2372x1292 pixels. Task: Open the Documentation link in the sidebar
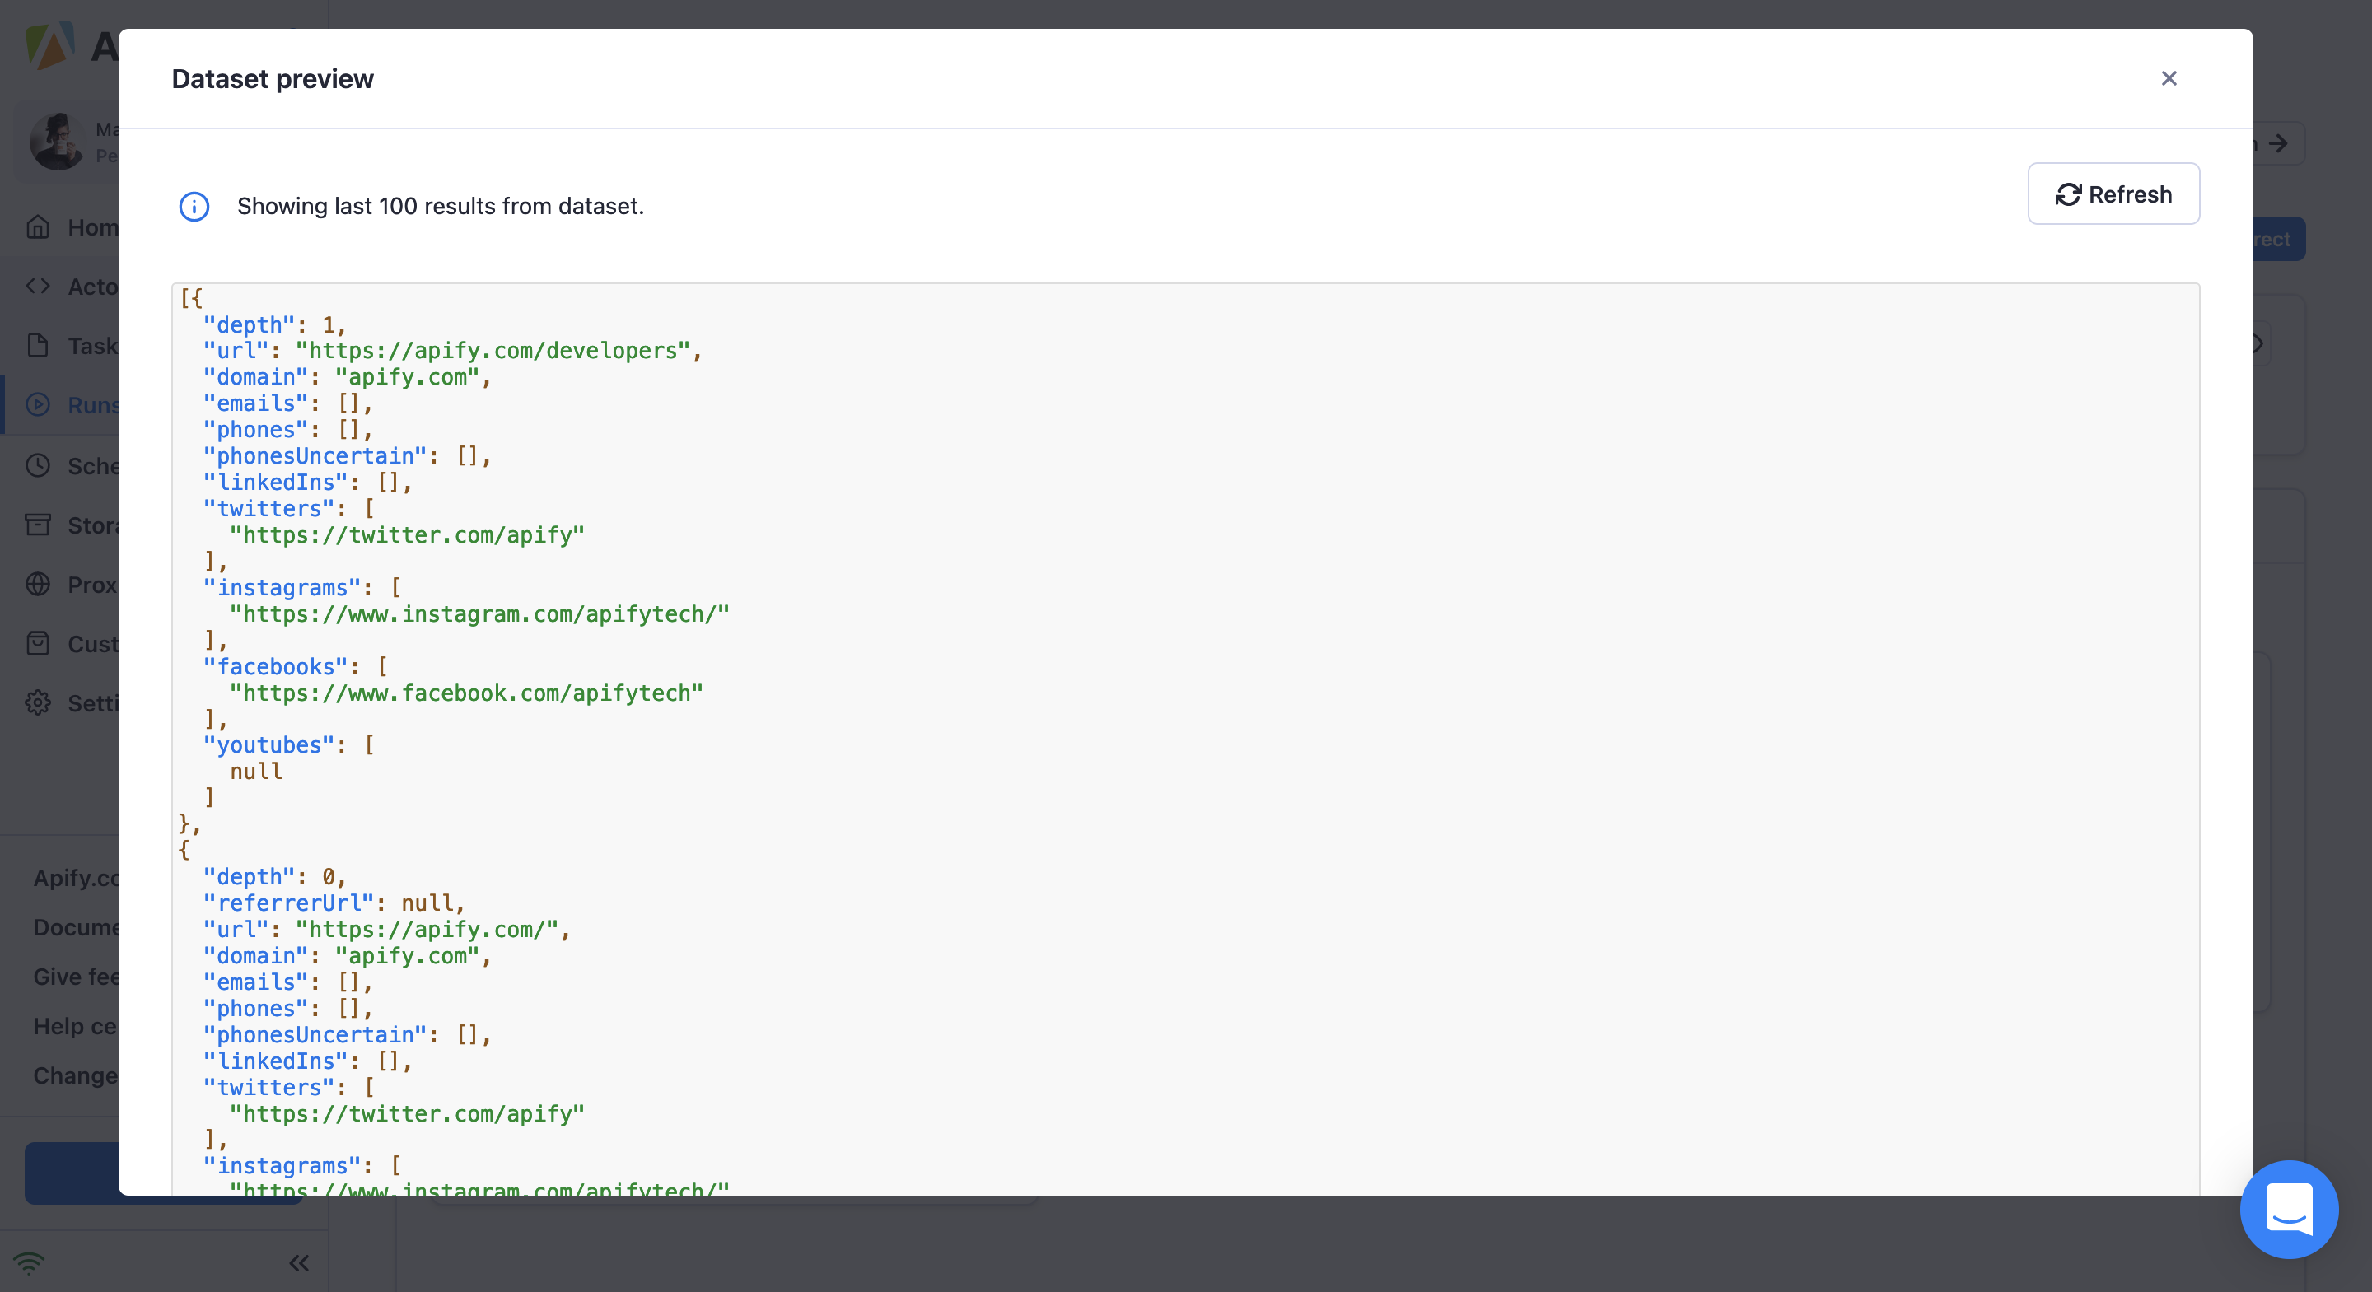tap(76, 927)
